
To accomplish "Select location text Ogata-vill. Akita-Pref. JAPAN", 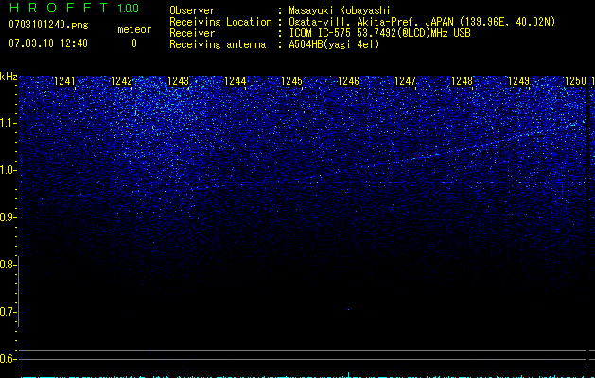I will point(371,22).
